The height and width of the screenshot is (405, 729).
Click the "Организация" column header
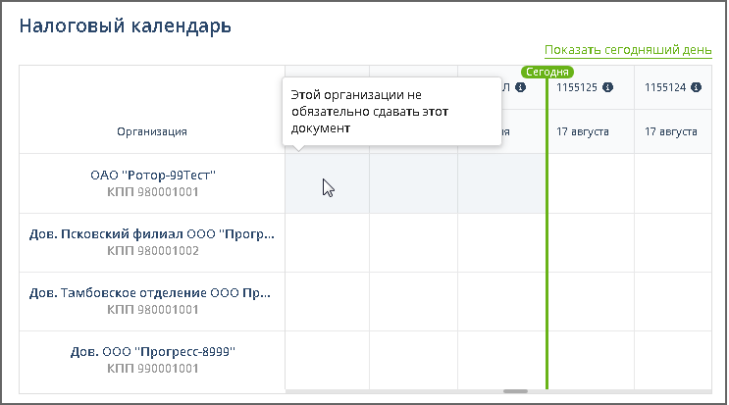point(152,131)
